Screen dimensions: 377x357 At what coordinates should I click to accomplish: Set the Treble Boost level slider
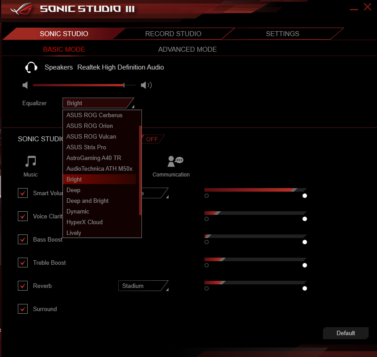point(255,259)
